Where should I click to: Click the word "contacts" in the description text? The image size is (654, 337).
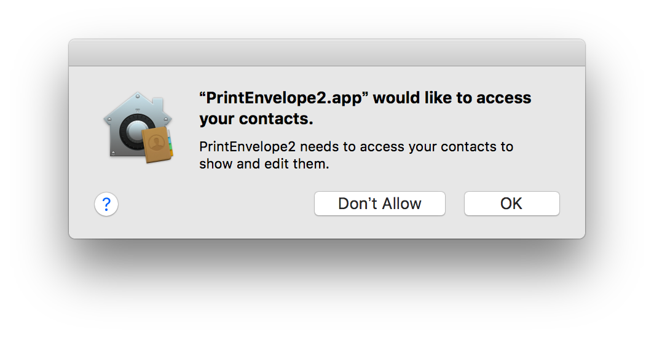click(463, 147)
